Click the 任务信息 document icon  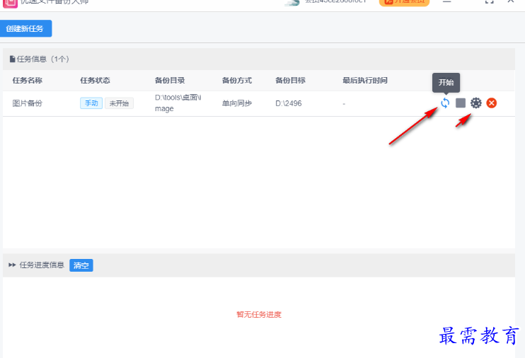[12, 59]
